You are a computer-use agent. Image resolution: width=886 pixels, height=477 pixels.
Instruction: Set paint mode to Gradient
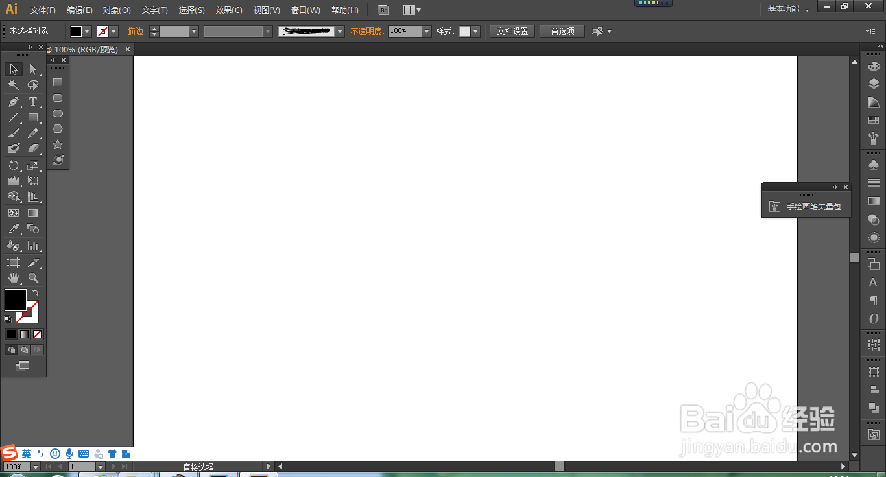pyautogui.click(x=24, y=334)
